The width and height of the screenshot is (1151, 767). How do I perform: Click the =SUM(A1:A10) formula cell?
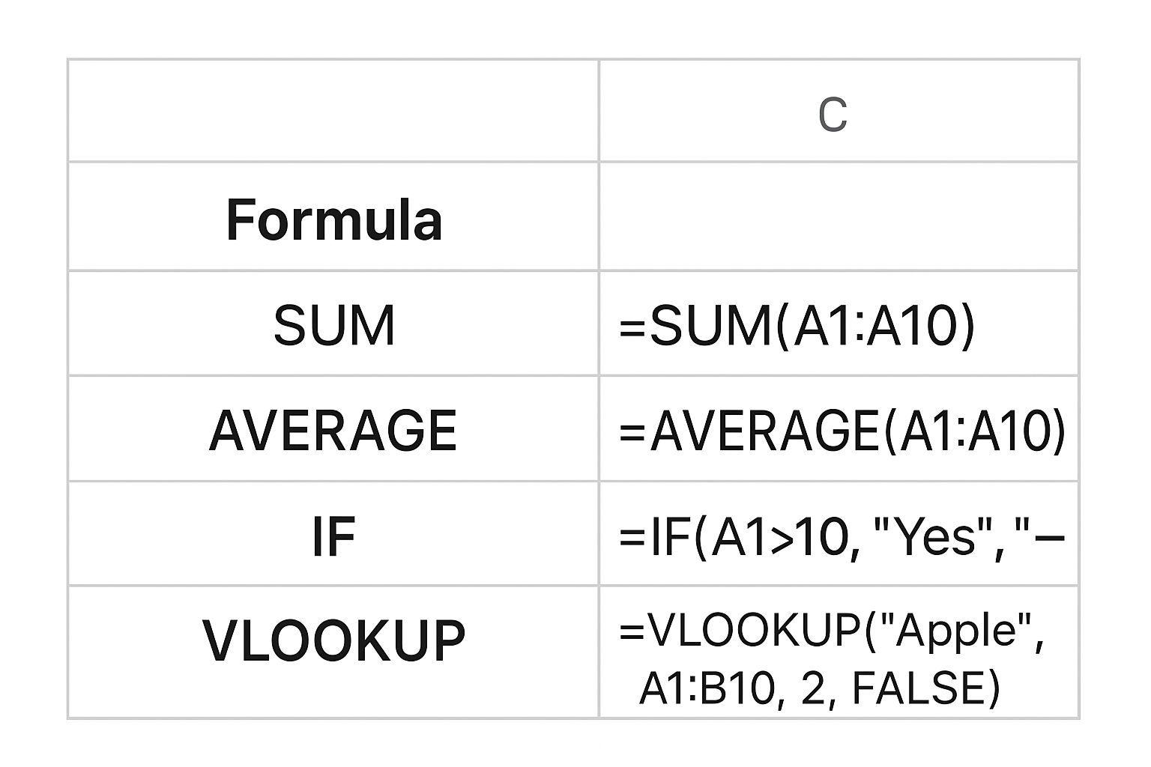coord(797,327)
